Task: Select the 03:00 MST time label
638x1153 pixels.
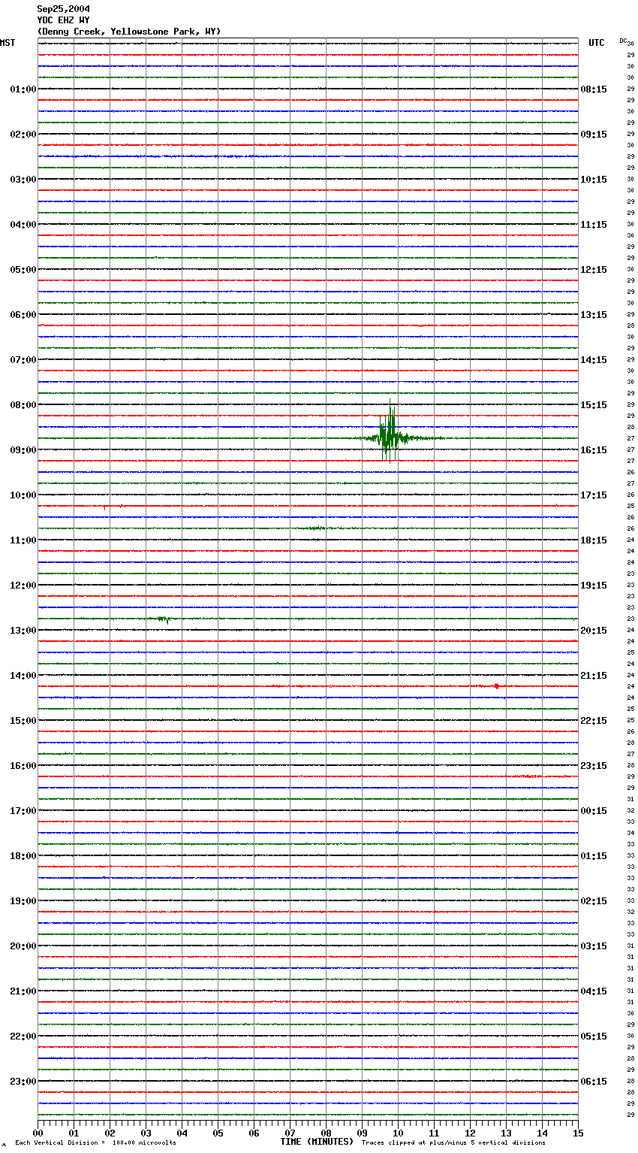Action: [23, 180]
